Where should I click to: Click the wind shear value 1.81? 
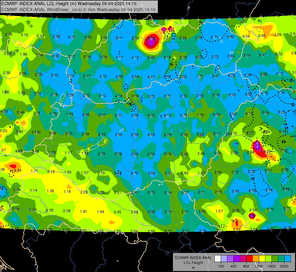(x=84, y=211)
